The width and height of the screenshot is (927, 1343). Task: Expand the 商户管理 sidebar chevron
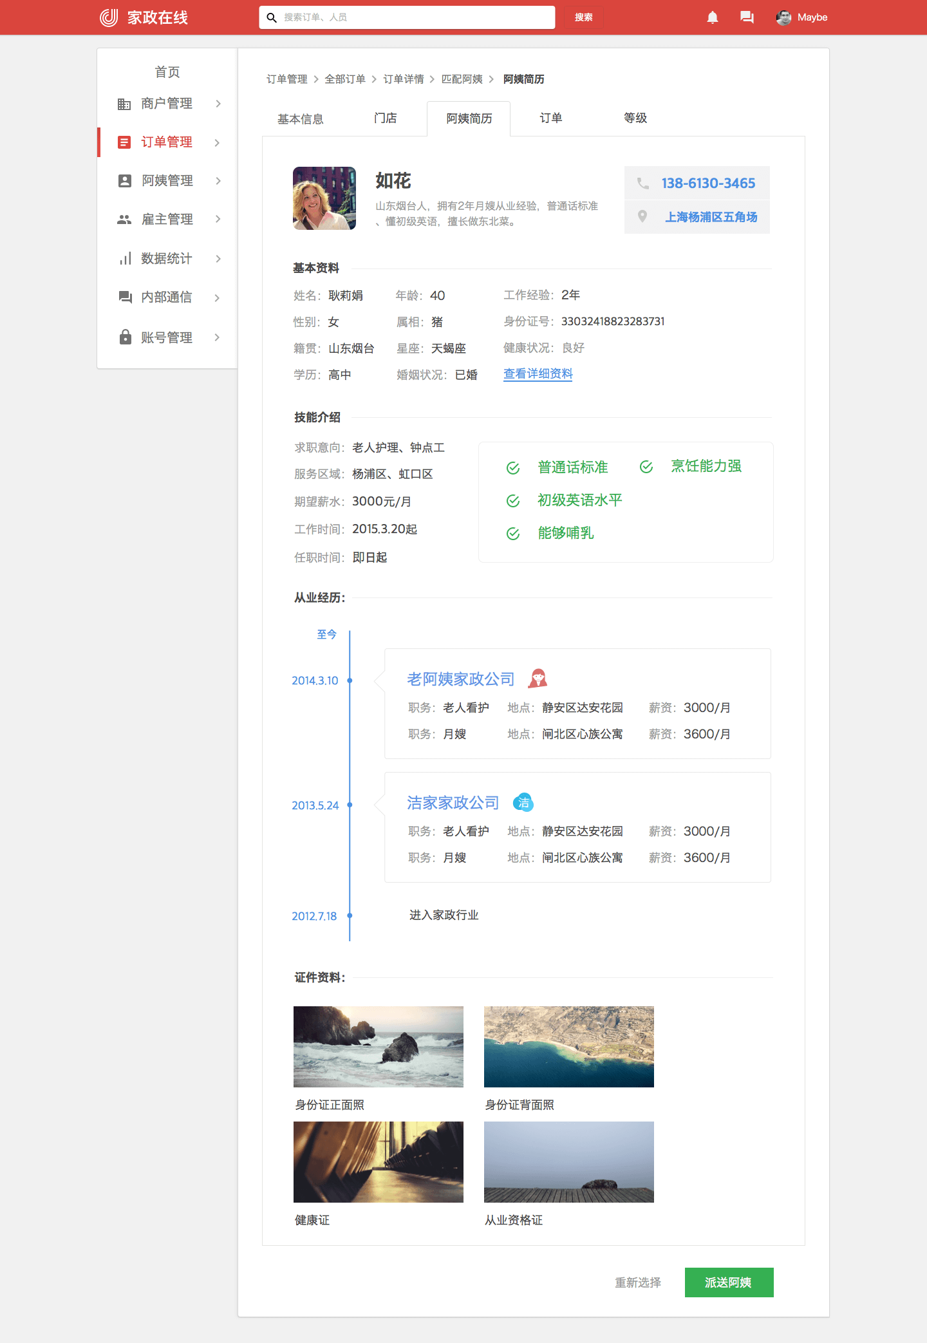218,104
